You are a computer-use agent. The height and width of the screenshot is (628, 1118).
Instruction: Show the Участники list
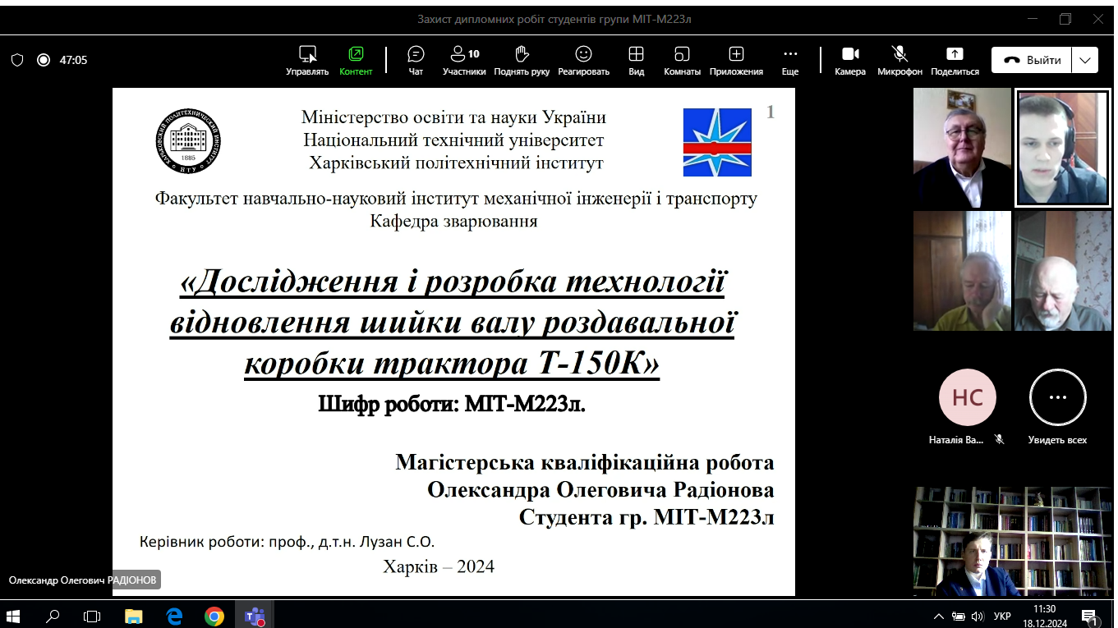[x=464, y=60]
